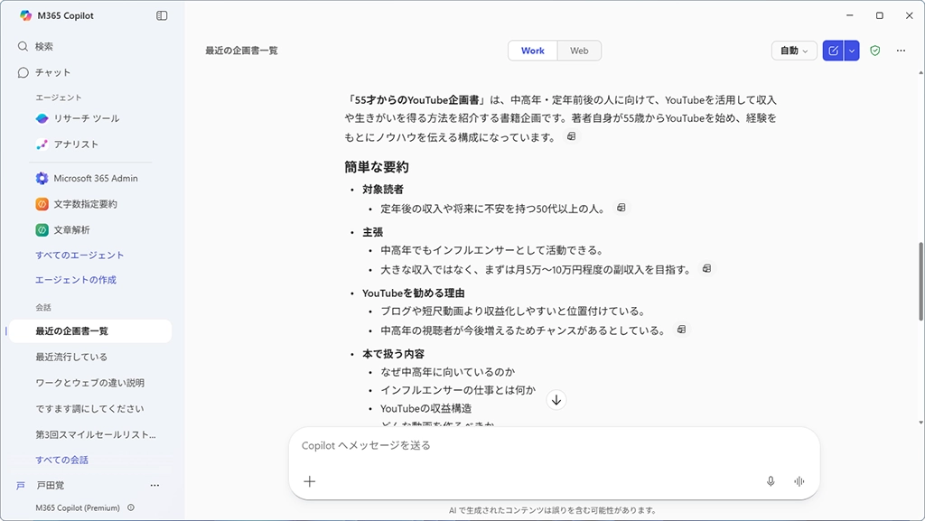Click the microphone dictation icon

click(771, 481)
